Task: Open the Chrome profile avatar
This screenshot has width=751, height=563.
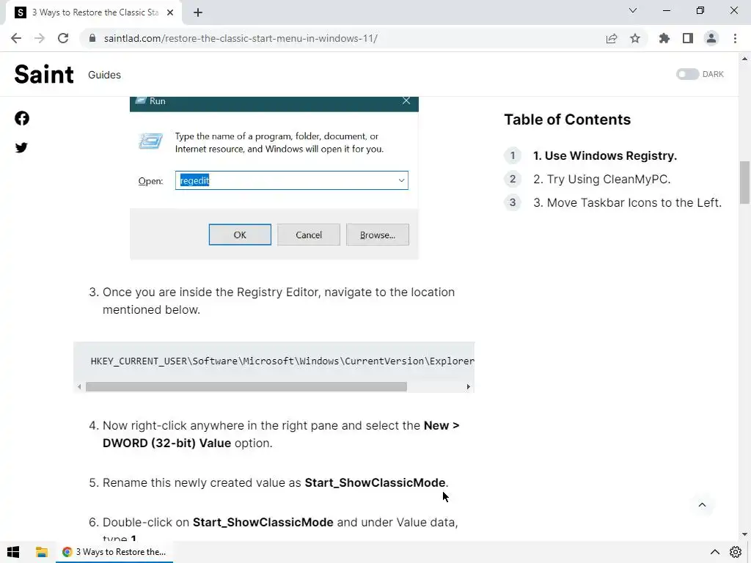Action: [711, 38]
